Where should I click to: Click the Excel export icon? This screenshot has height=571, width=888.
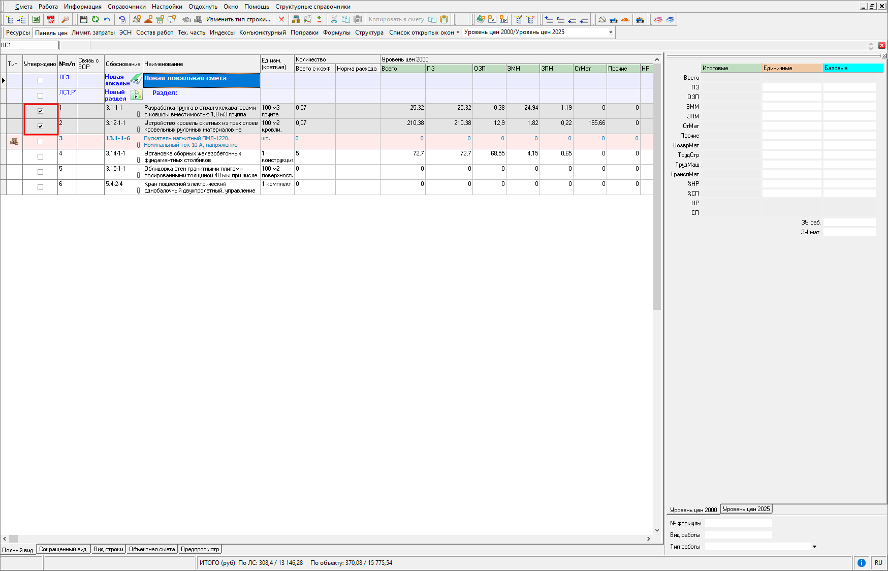point(36,19)
